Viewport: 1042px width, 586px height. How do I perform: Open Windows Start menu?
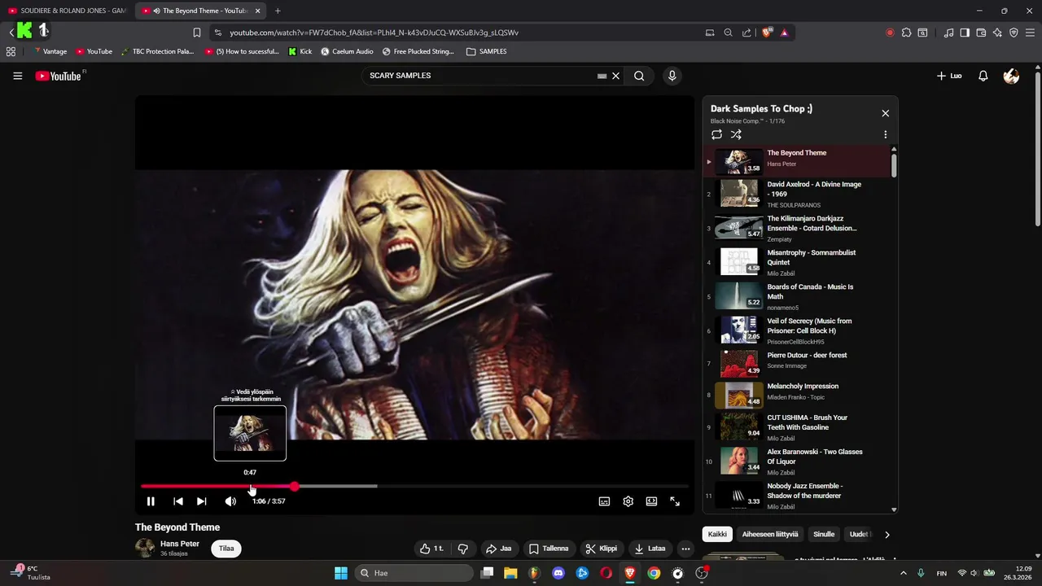click(341, 573)
